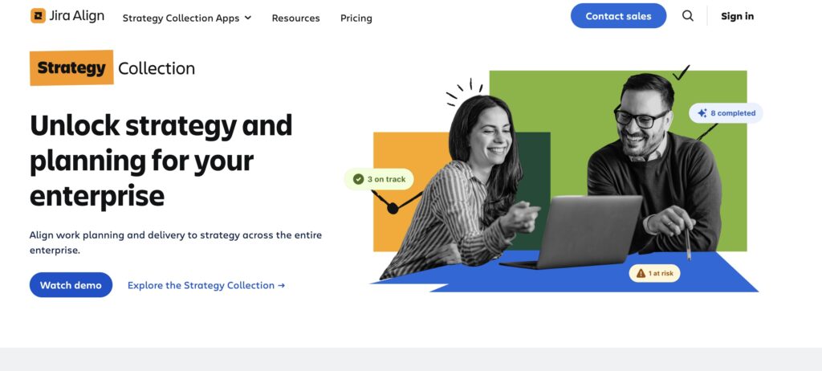The image size is (822, 371).
Task: Click the warning triangle at risk icon
Action: point(641,273)
